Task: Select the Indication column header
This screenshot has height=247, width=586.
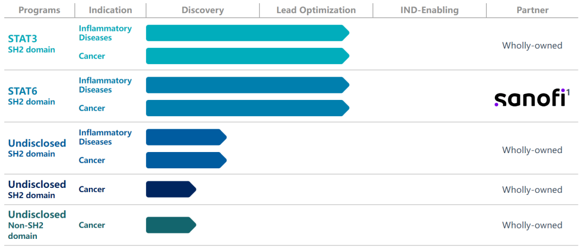Action: (110, 10)
